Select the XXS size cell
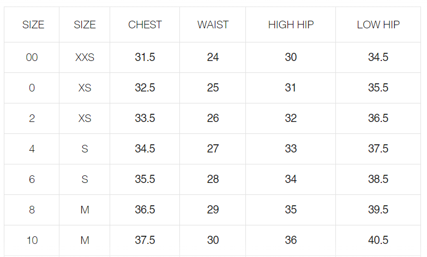The image size is (427, 257). point(85,57)
